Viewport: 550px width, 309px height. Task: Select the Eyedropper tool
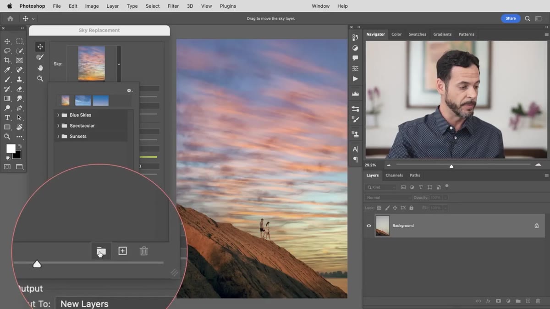(x=7, y=70)
